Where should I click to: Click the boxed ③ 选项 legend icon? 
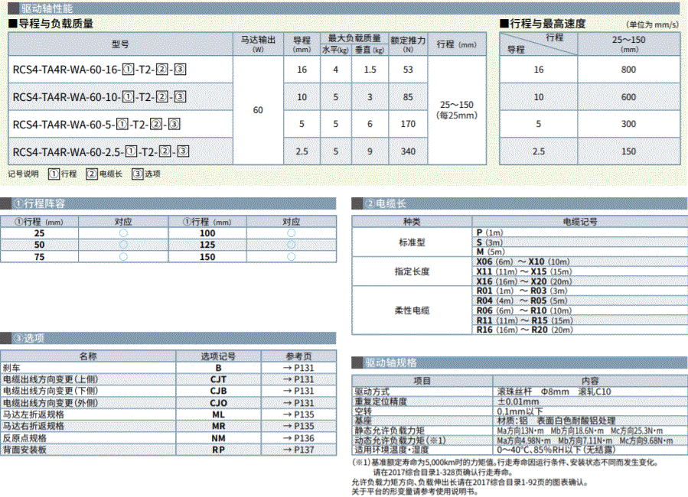pos(137,174)
